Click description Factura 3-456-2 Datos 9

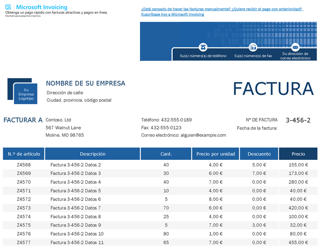point(75,225)
